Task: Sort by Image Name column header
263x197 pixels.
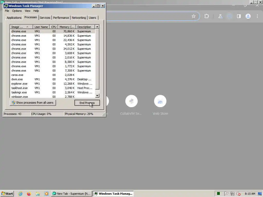Action: (21, 27)
